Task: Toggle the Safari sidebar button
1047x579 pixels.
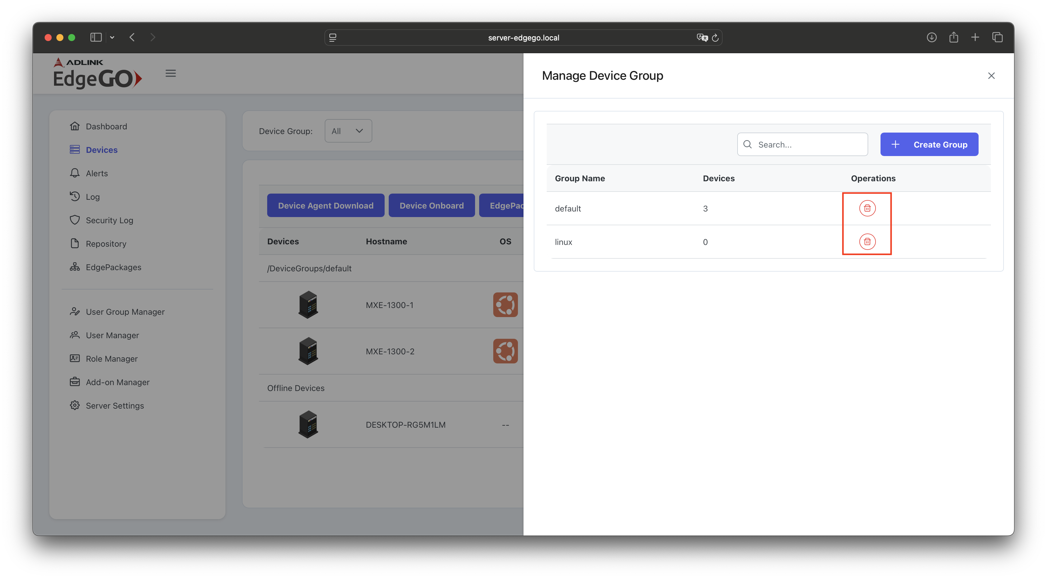Action: pyautogui.click(x=96, y=37)
